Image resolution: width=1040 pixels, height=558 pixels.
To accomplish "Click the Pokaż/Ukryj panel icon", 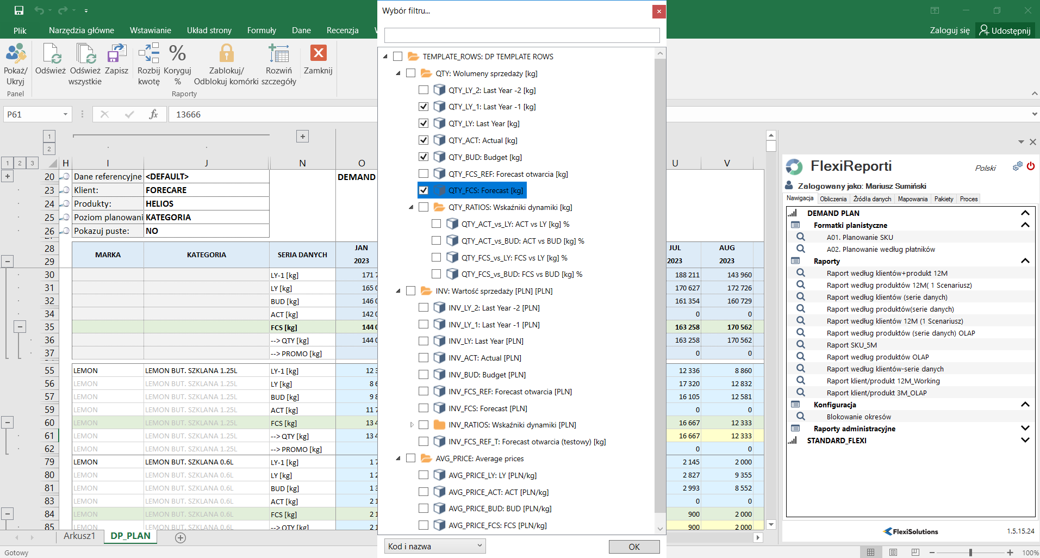I will [x=15, y=54].
